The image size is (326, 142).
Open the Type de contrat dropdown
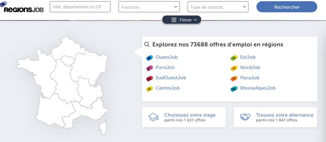pos(218,7)
